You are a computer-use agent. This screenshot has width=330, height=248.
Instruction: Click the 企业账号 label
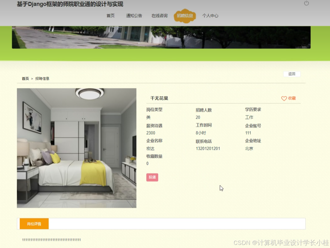pos(253,126)
